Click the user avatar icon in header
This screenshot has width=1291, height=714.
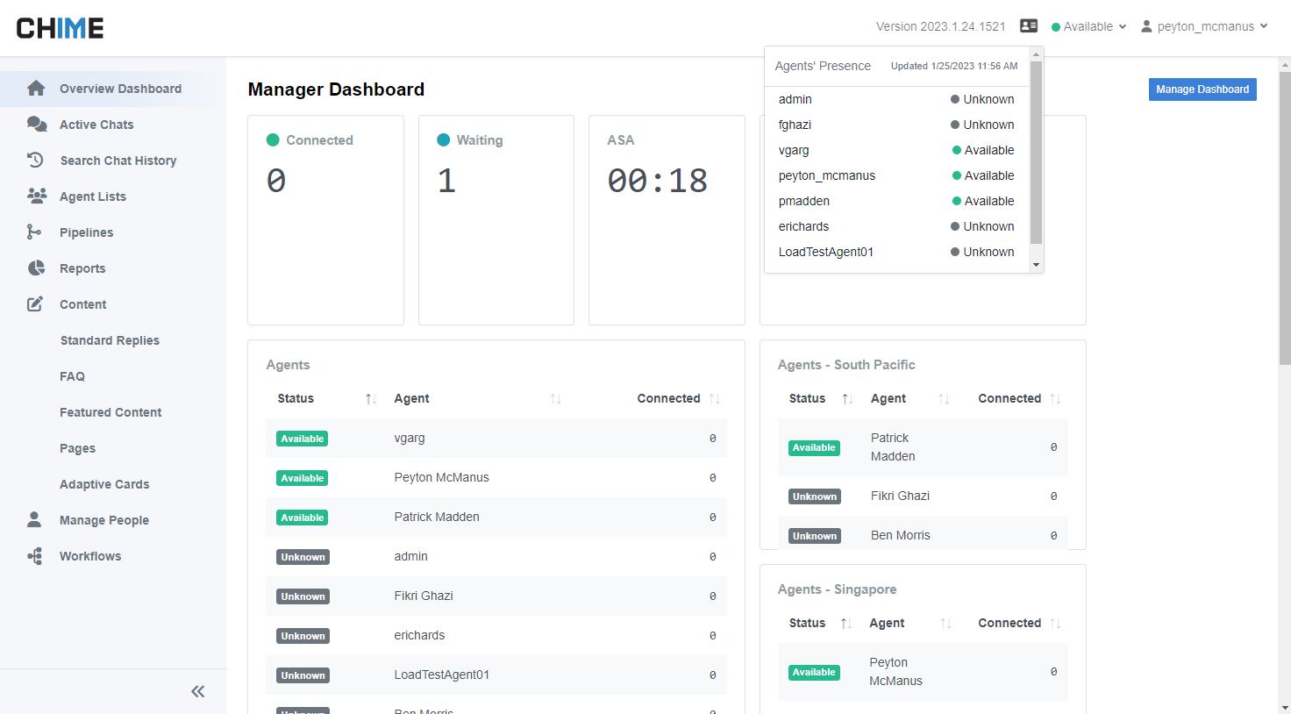pos(1146,26)
